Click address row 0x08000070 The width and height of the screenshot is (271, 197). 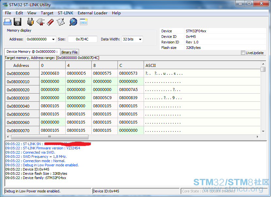pos(22,130)
